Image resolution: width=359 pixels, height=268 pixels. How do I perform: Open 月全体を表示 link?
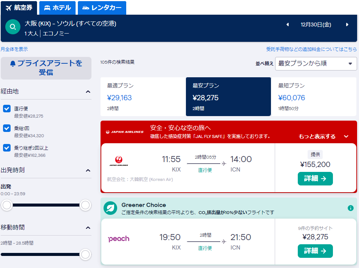tap(14, 49)
